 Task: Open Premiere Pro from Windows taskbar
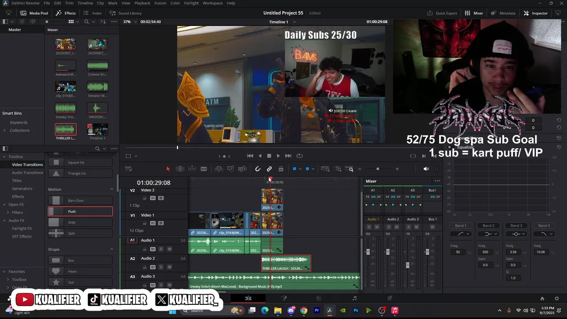pyautogui.click(x=317, y=311)
